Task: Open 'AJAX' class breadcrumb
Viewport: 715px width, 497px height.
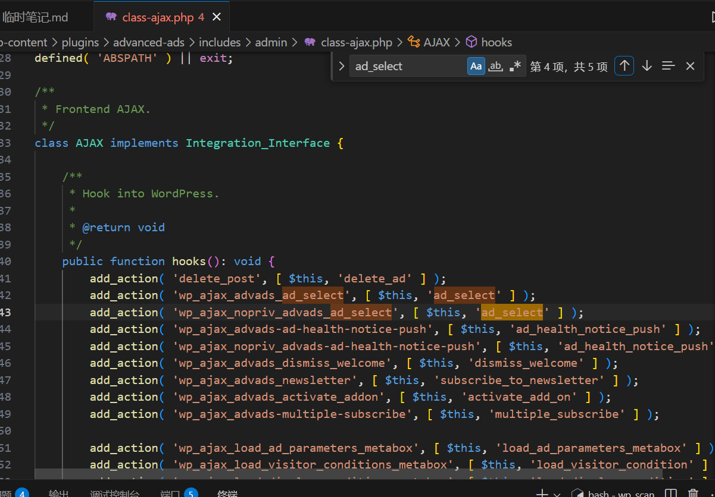Action: pos(436,42)
